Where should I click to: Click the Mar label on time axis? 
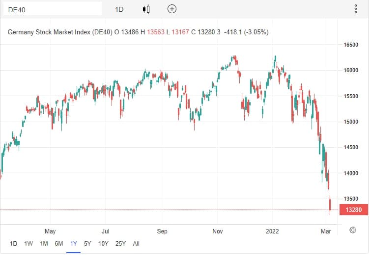tap(326, 231)
